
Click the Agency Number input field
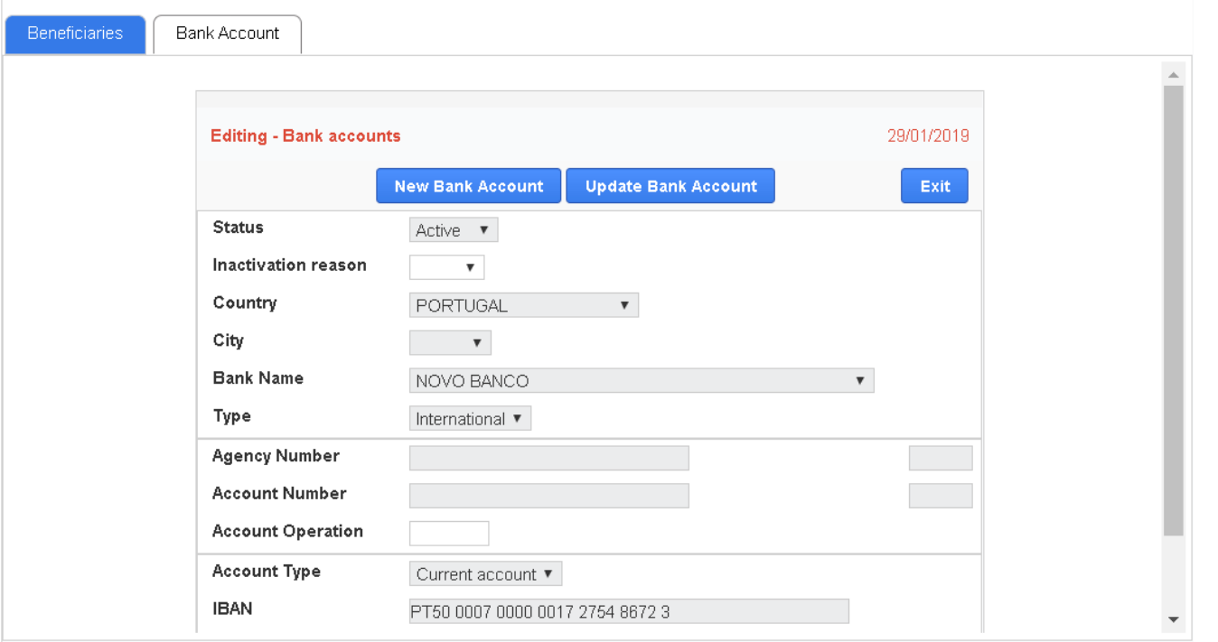point(548,458)
